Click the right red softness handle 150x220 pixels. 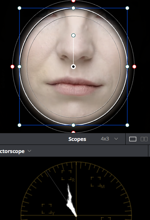point(134,67)
